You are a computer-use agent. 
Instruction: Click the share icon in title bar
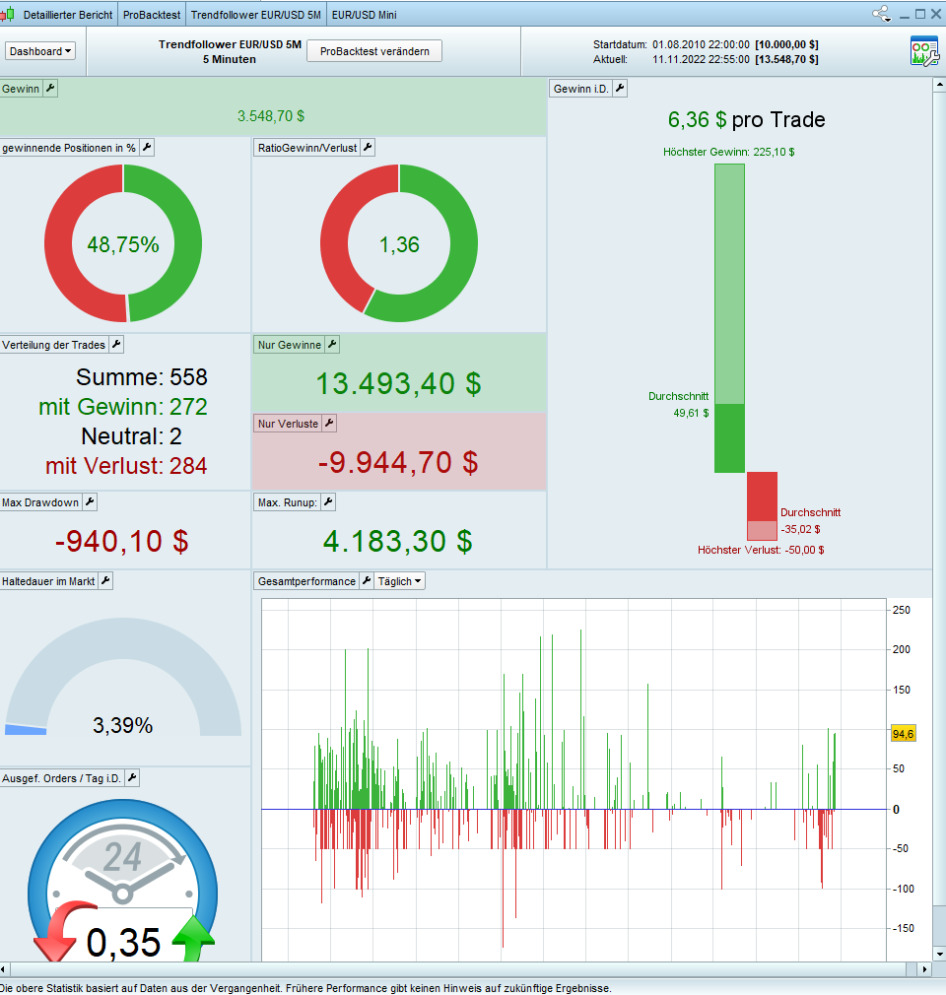coord(881,14)
